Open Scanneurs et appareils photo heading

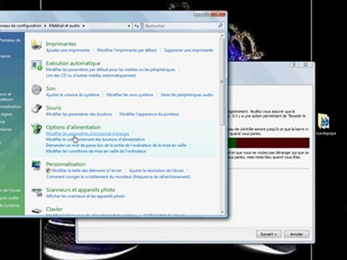(x=81, y=190)
